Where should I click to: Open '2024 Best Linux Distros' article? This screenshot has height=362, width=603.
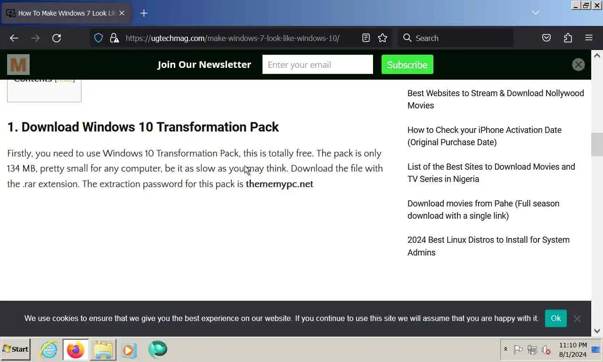point(489,246)
